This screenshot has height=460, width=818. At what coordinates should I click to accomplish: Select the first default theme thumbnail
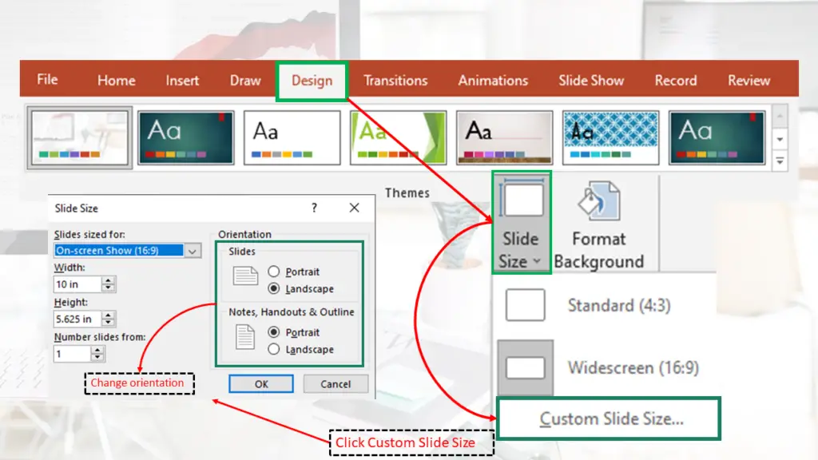[77, 137]
